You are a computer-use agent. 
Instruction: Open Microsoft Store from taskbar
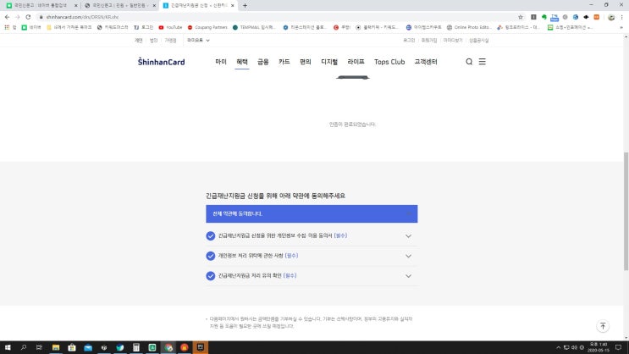point(72,347)
